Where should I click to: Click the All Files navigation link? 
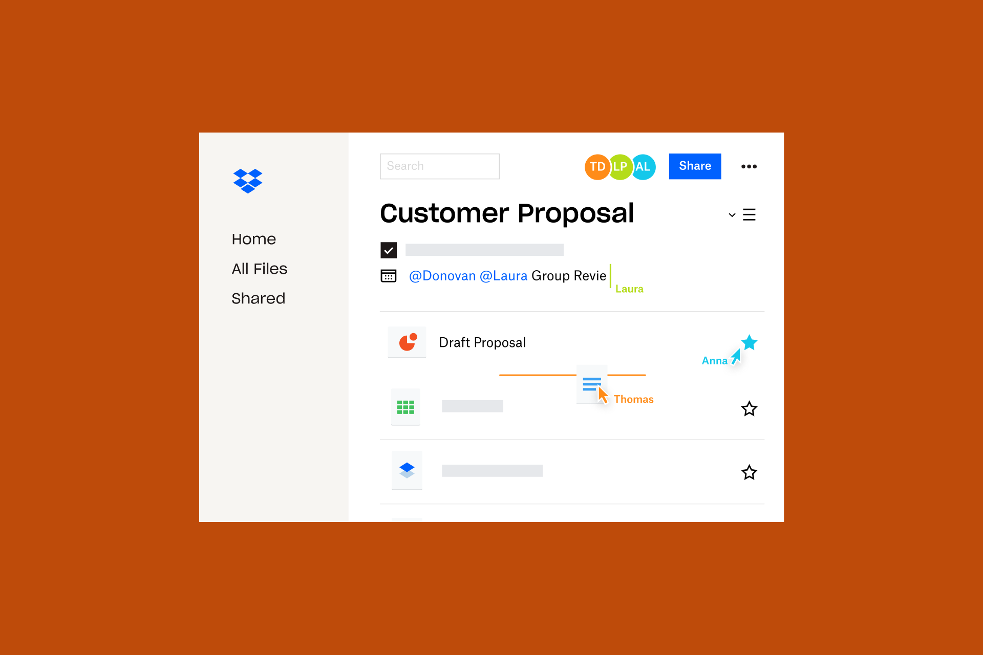[259, 268]
